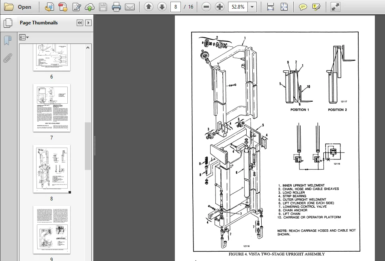385x261 pixels.
Task: Expand the thumbnails panel with right arrow
Action: tap(88, 23)
